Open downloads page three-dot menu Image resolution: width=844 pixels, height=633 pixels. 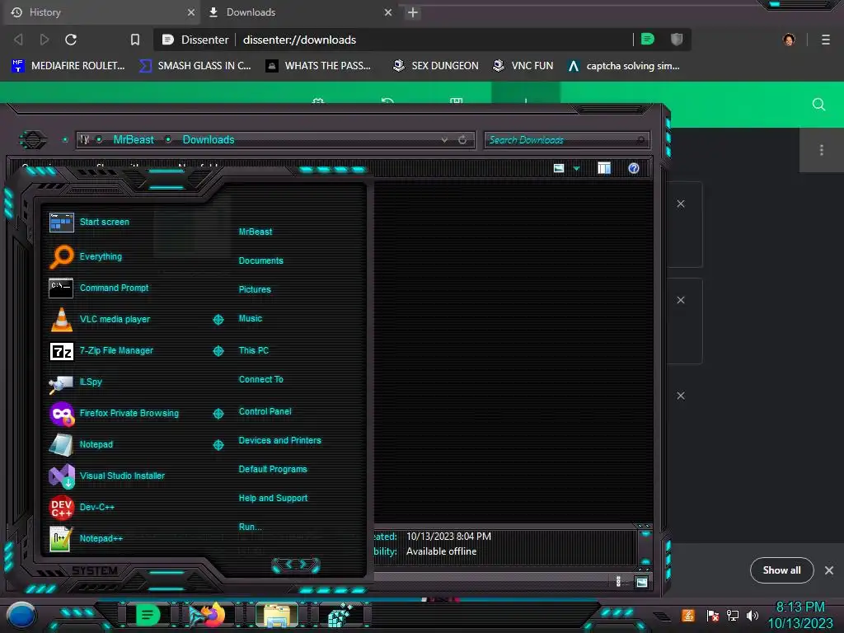point(822,150)
